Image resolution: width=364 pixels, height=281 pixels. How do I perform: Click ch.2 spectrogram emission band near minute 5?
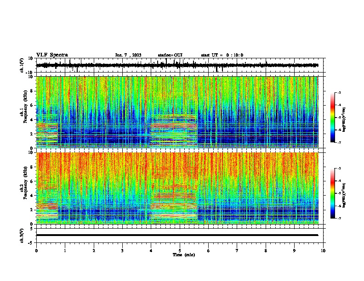coord(174,204)
